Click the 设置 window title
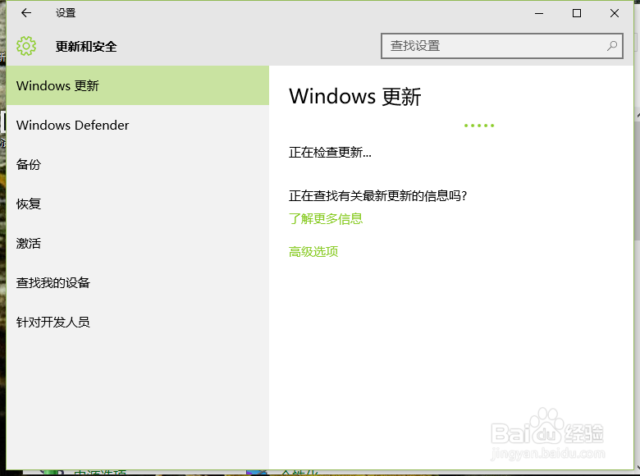The height and width of the screenshot is (476, 640). click(x=66, y=13)
